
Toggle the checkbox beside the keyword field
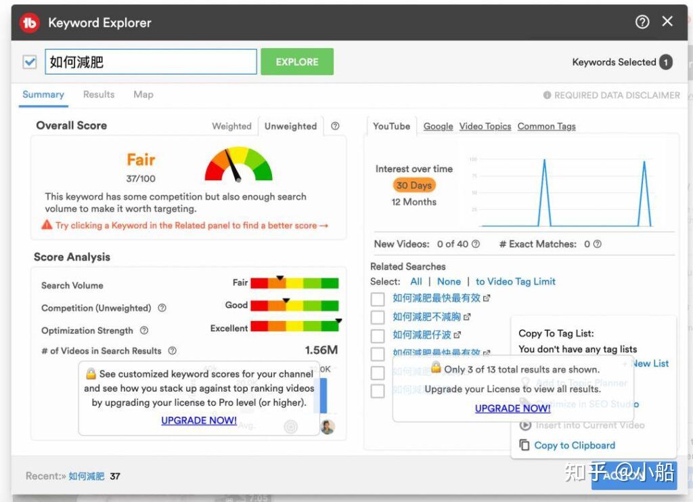coord(30,62)
